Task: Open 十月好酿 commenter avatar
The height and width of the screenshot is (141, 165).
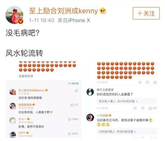Action: click(90, 118)
